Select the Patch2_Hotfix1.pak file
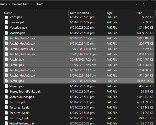156x125 pixels. (x=79, y=70)
